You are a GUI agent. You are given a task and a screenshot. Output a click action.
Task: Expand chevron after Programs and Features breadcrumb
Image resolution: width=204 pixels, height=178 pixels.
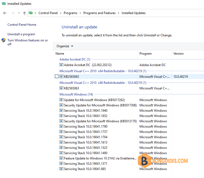pyautogui.click(x=118, y=13)
